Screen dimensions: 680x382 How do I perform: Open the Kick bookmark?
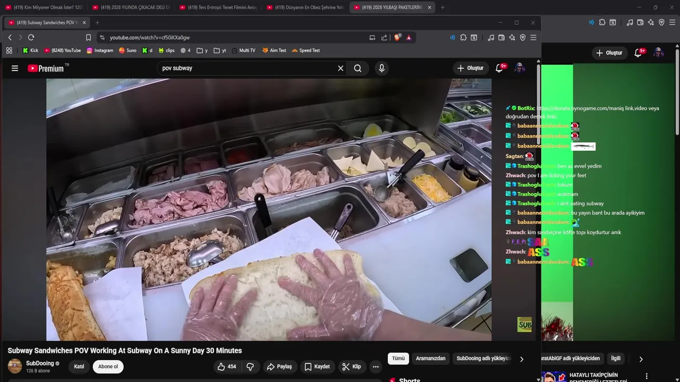click(x=30, y=50)
